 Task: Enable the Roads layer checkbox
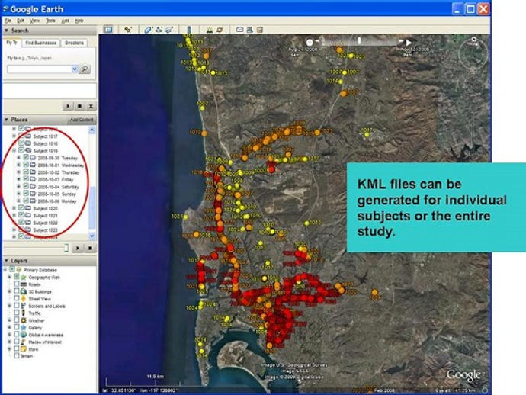tap(17, 284)
